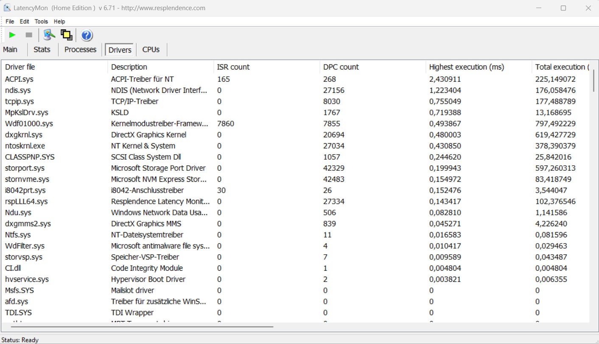599x344 pixels.
Task: Select the afd.sys driver row
Action: coord(296,302)
